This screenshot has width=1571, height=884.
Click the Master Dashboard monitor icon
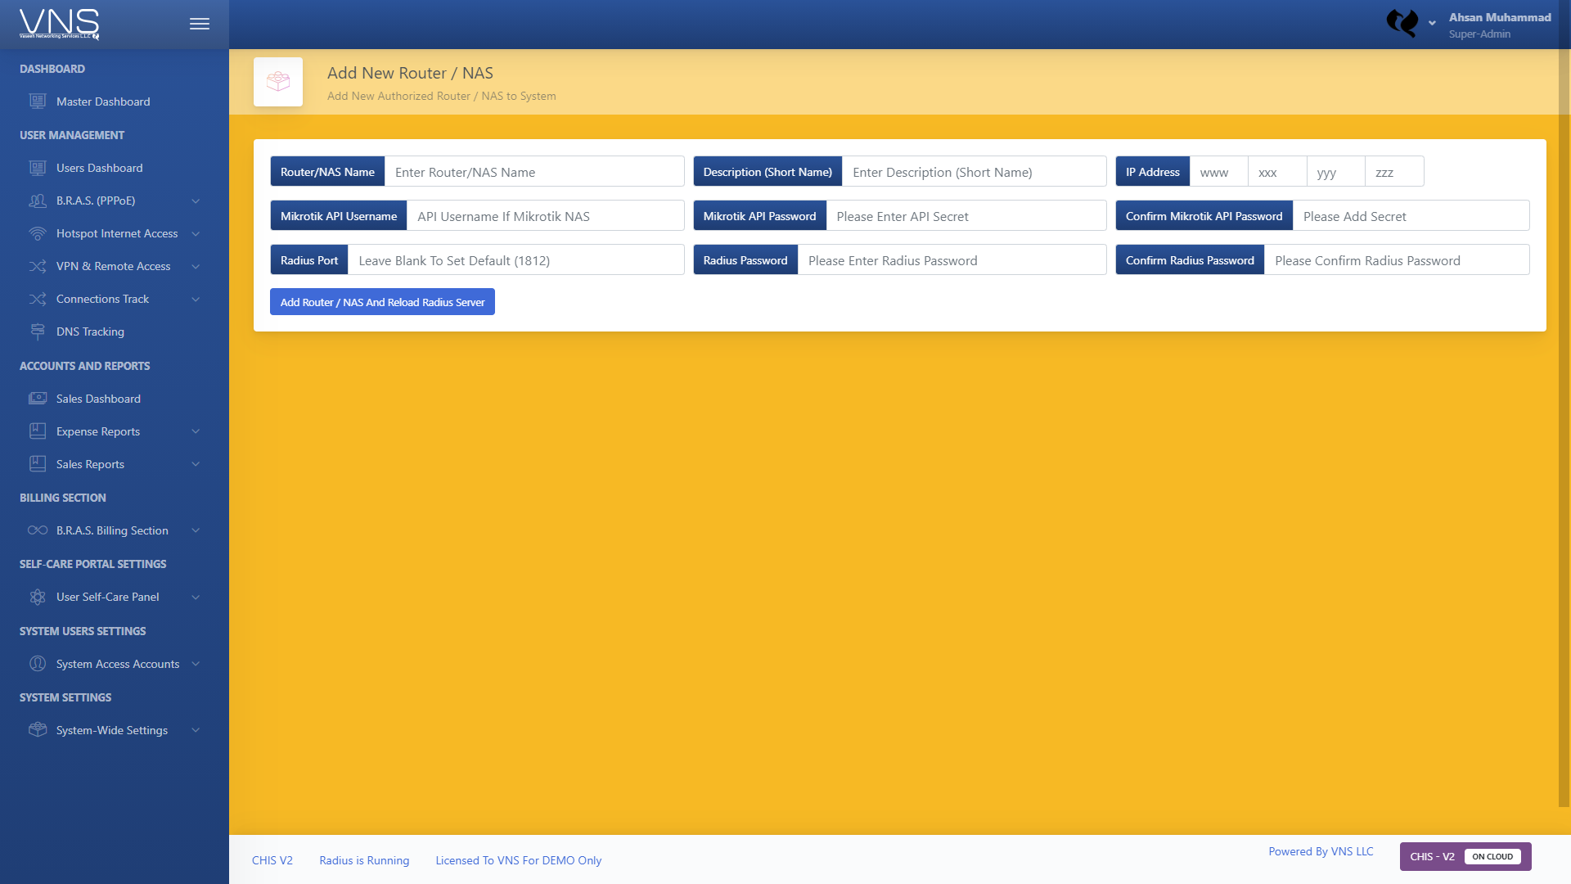(38, 101)
